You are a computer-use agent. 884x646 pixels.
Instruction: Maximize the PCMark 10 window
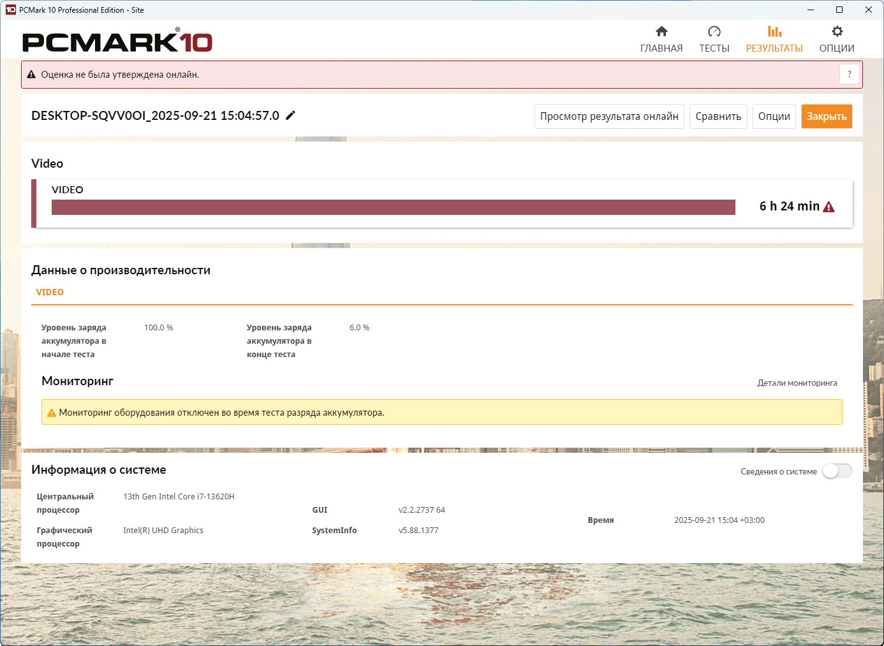tap(839, 10)
